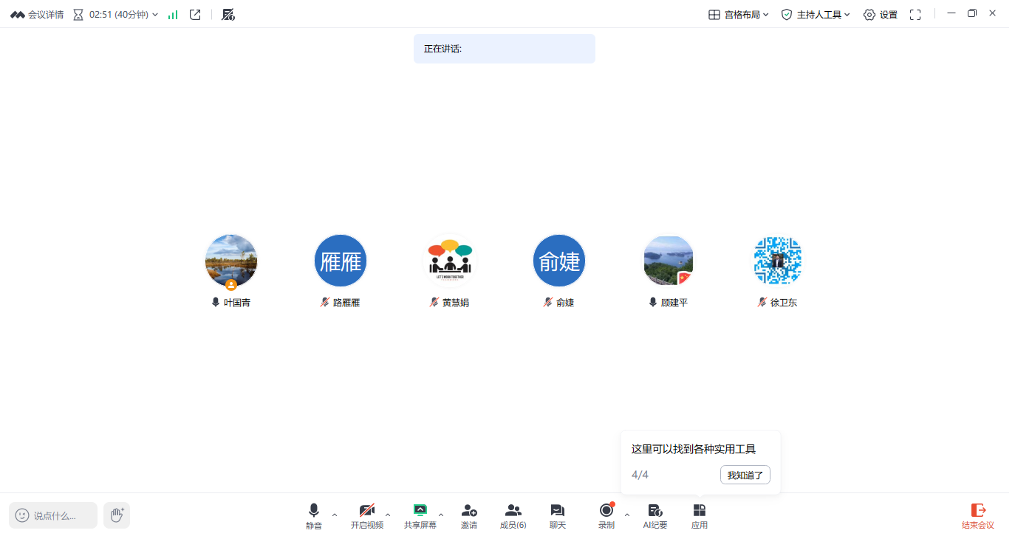Click the 结束会议 end meeting button
The width and height of the screenshot is (1015, 536).
(x=977, y=515)
